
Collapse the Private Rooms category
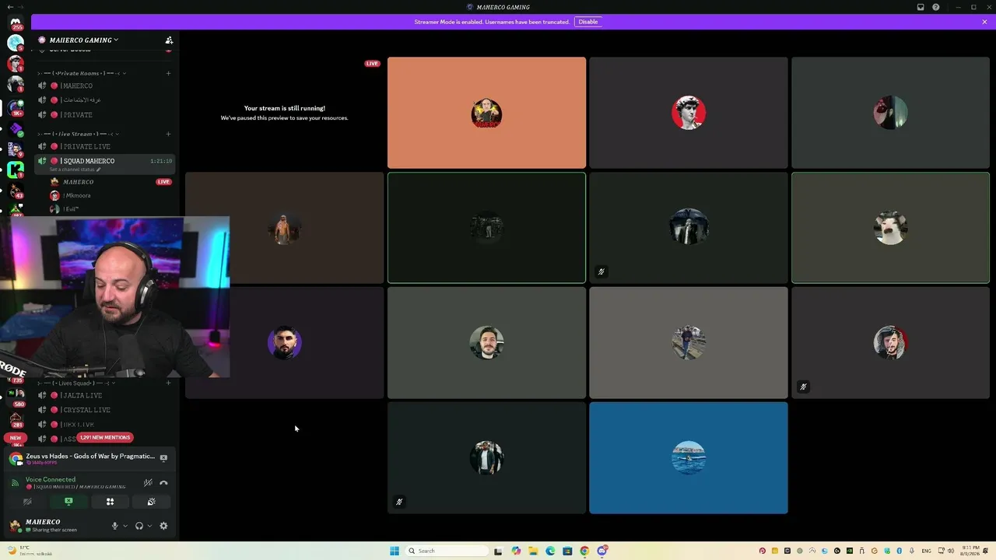click(82, 73)
